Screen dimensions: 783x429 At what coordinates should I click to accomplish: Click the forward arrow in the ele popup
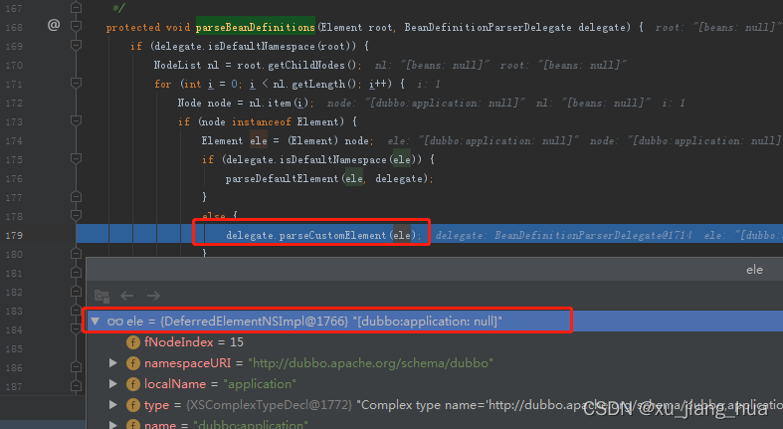(x=153, y=296)
